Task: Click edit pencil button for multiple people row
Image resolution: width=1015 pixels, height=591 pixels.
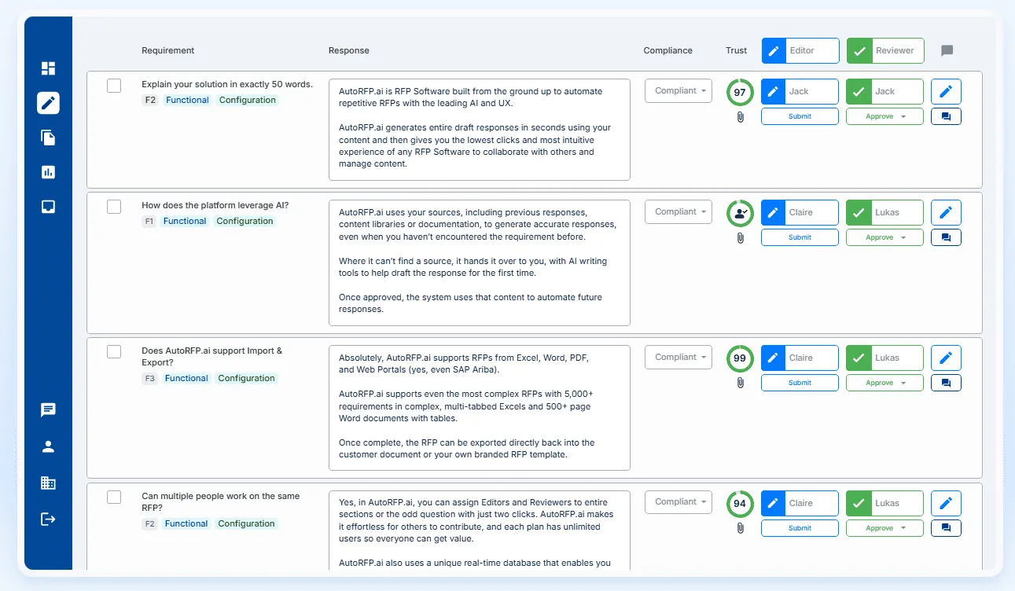Action: (x=946, y=503)
